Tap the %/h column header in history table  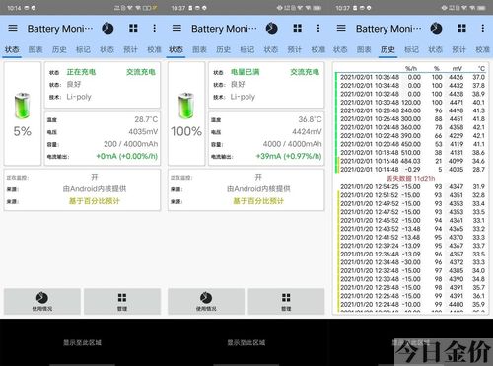(x=411, y=68)
